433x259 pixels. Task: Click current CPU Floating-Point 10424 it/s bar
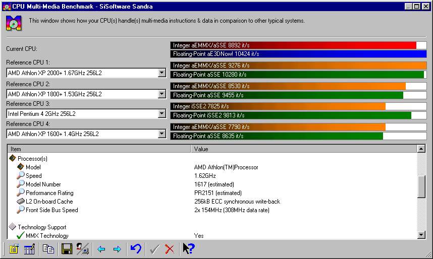tap(299, 54)
